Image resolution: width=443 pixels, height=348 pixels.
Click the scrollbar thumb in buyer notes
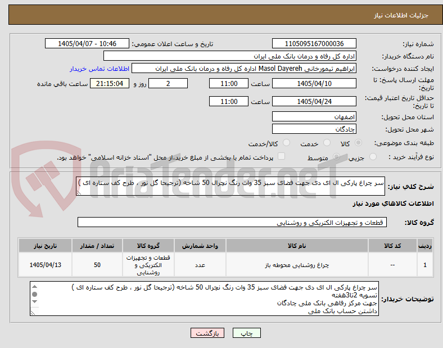click(x=34, y=295)
